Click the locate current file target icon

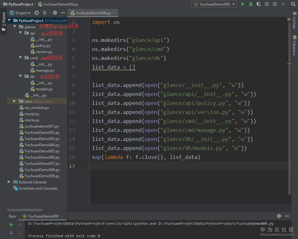click(37, 13)
